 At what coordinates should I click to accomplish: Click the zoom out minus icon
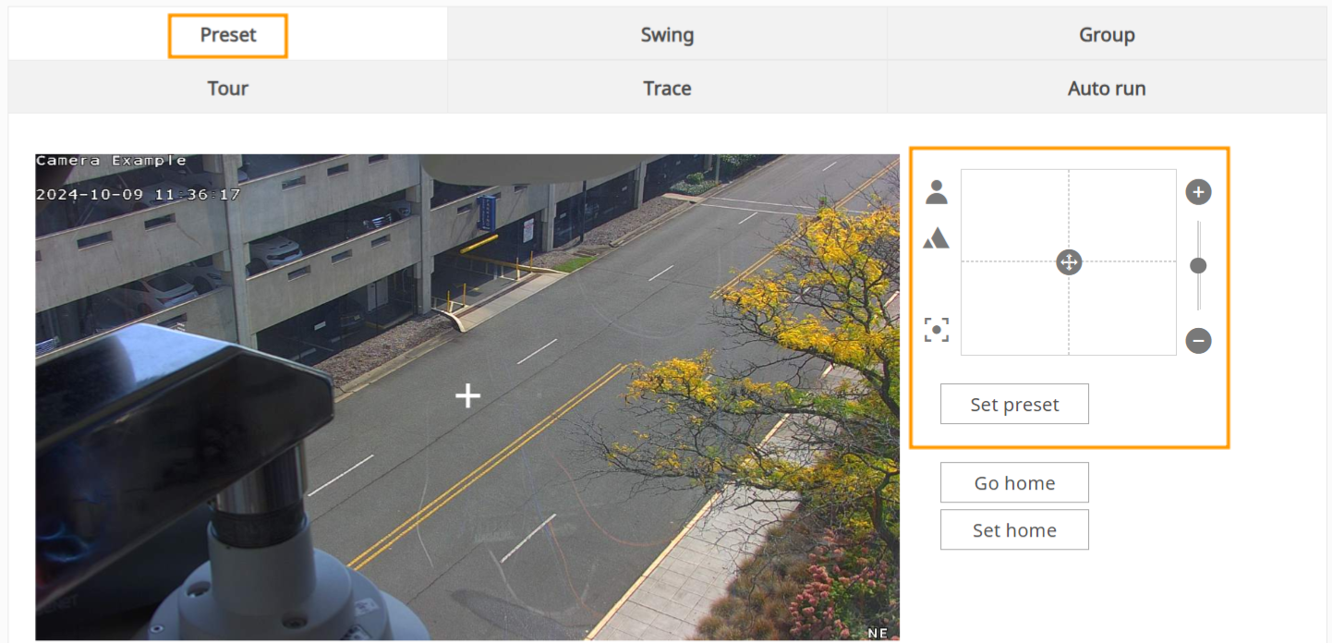(1198, 341)
